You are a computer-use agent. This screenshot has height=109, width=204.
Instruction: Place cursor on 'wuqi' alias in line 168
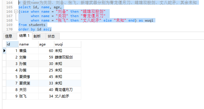(x=149, y=20)
